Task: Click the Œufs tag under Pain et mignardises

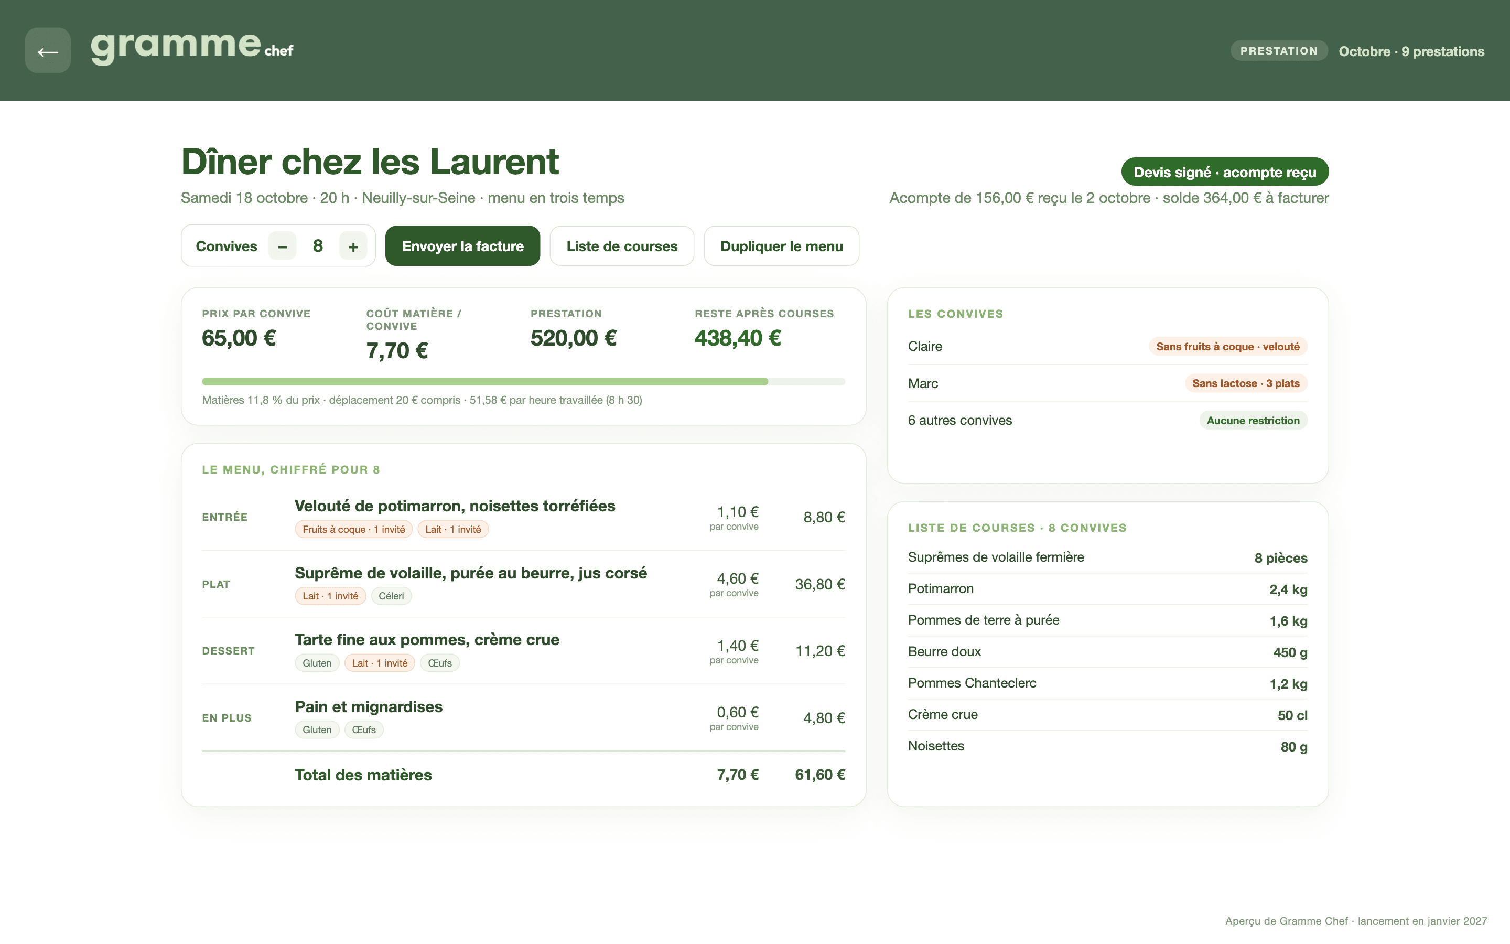Action: [x=364, y=730]
